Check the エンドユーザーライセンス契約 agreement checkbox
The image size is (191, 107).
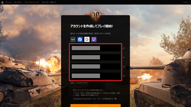click(x=71, y=90)
